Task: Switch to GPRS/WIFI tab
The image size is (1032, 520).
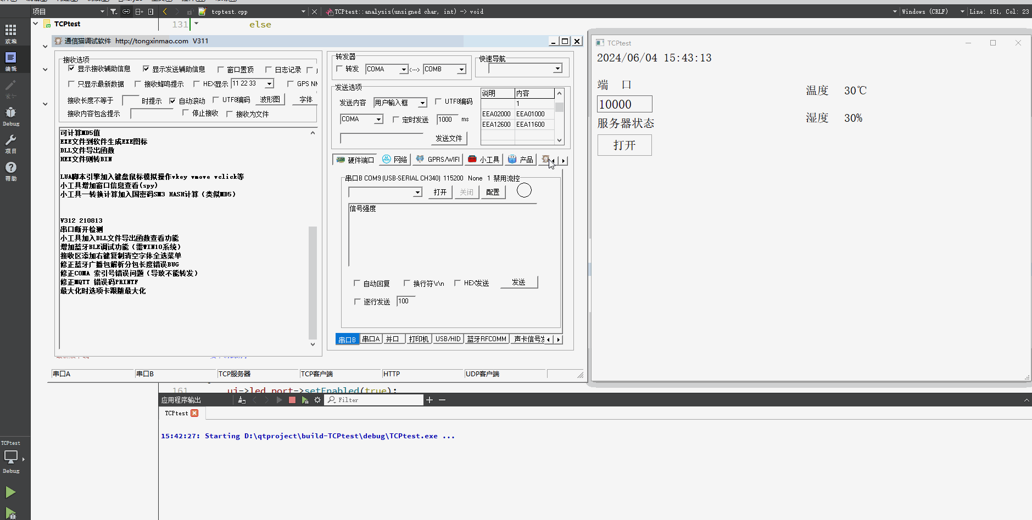Action: [438, 160]
